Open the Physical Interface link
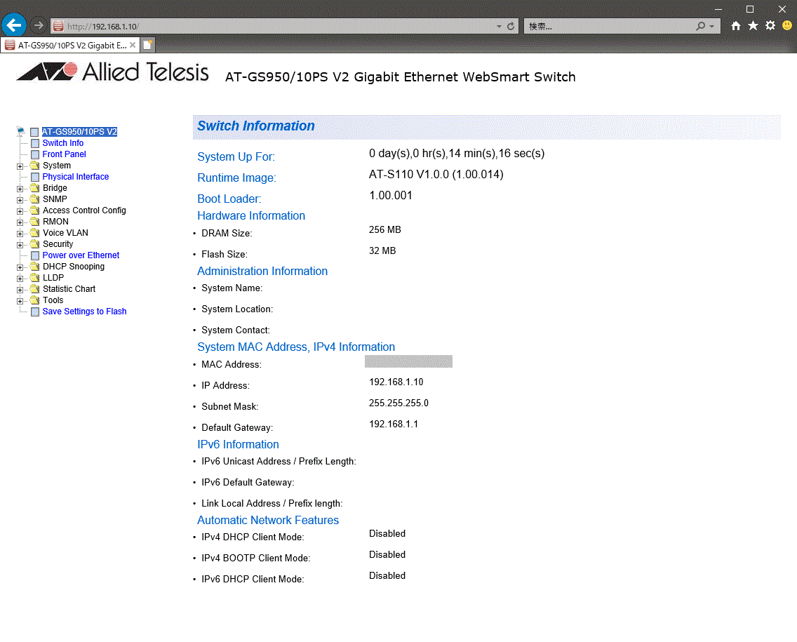Image resolution: width=797 pixels, height=642 pixels. (75, 176)
